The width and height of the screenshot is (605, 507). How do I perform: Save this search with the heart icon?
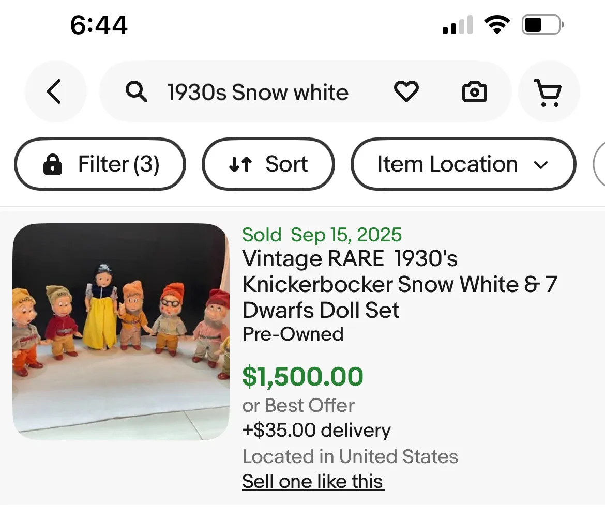(406, 92)
